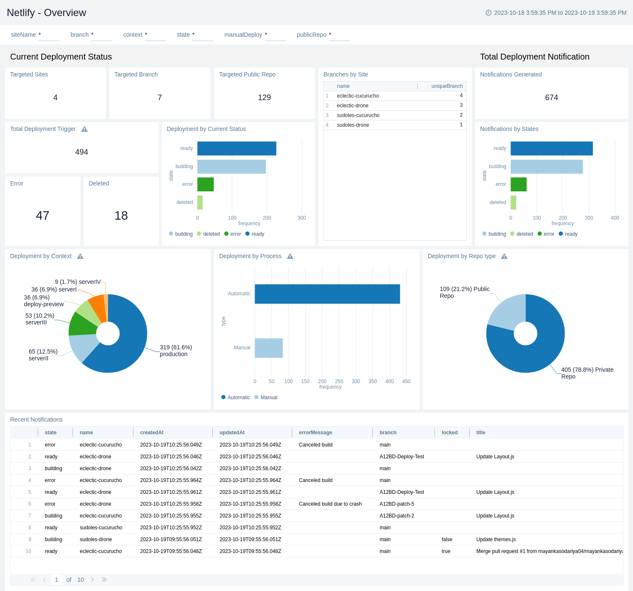
Task: Click warning icon on Total Deployment Trigger
Action: (84, 129)
